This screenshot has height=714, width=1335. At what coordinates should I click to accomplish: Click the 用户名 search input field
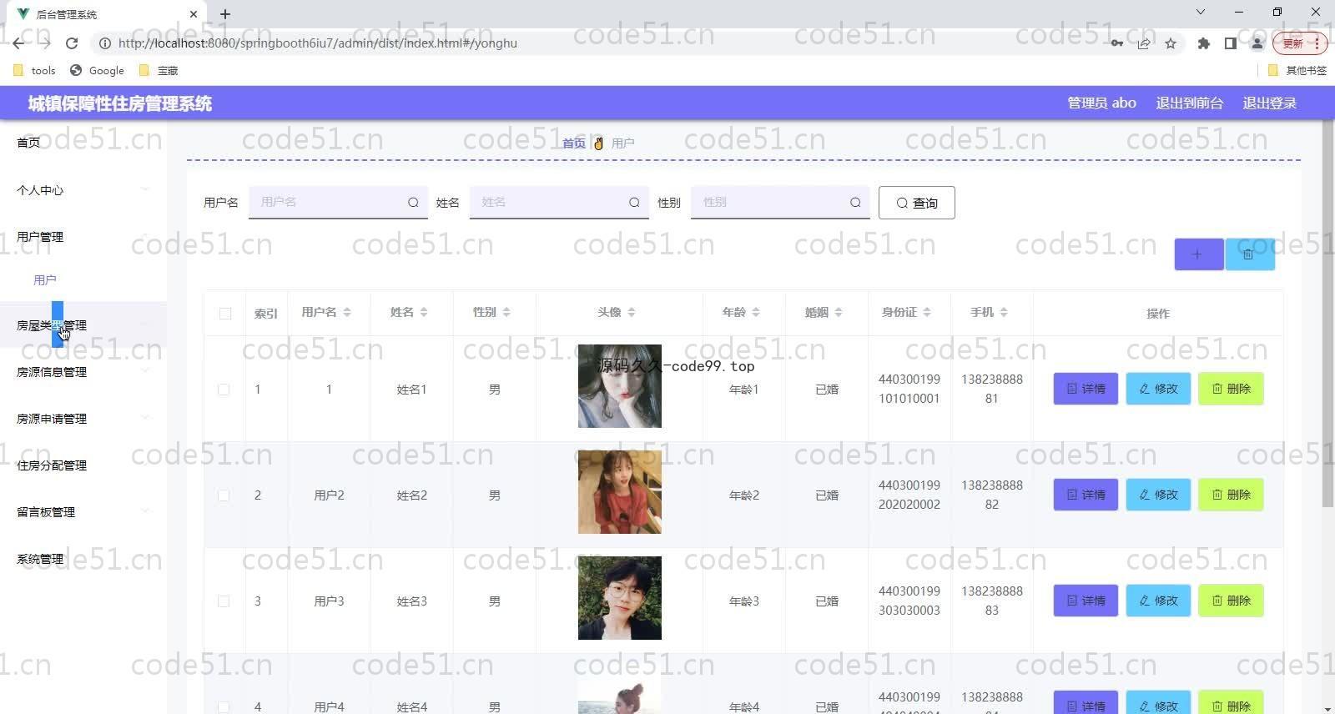click(338, 202)
